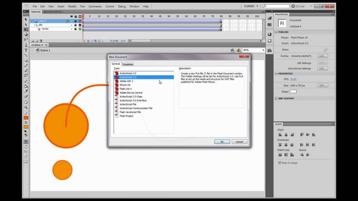358x201 pixels.
Task: Open the Align panel options menu
Action: [333, 124]
